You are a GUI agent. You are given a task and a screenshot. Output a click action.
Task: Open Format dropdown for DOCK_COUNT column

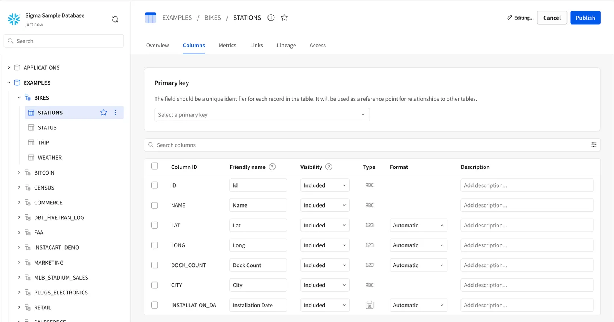pyautogui.click(x=418, y=265)
